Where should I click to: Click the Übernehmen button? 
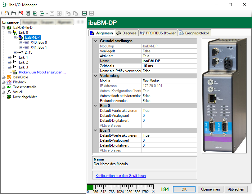coord(210,189)
